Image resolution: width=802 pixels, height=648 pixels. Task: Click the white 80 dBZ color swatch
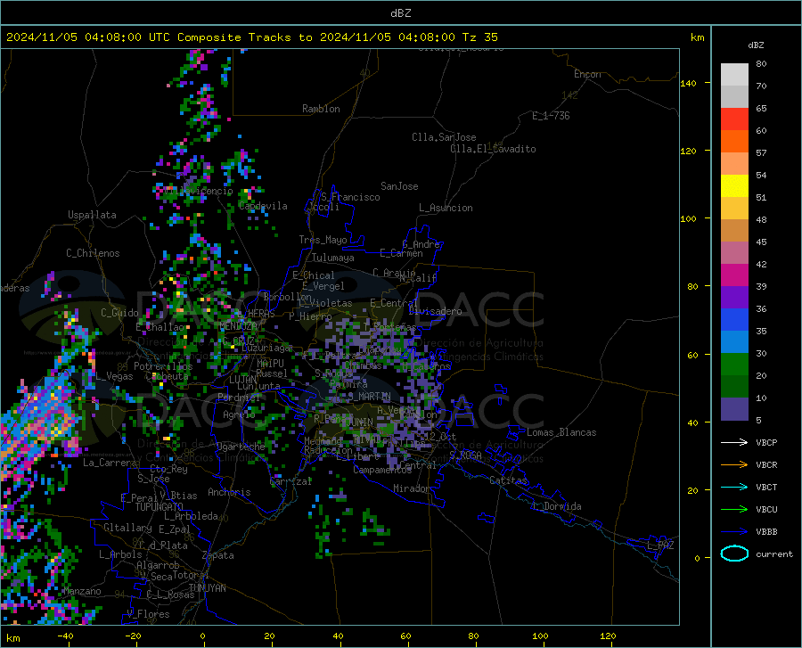pos(734,75)
